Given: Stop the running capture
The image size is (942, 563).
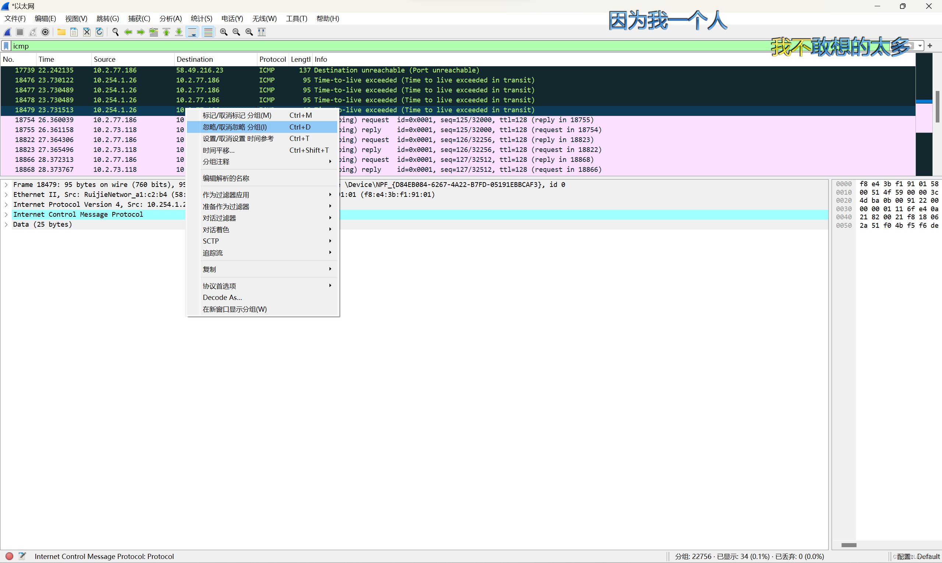Looking at the screenshot, I should pos(20,32).
